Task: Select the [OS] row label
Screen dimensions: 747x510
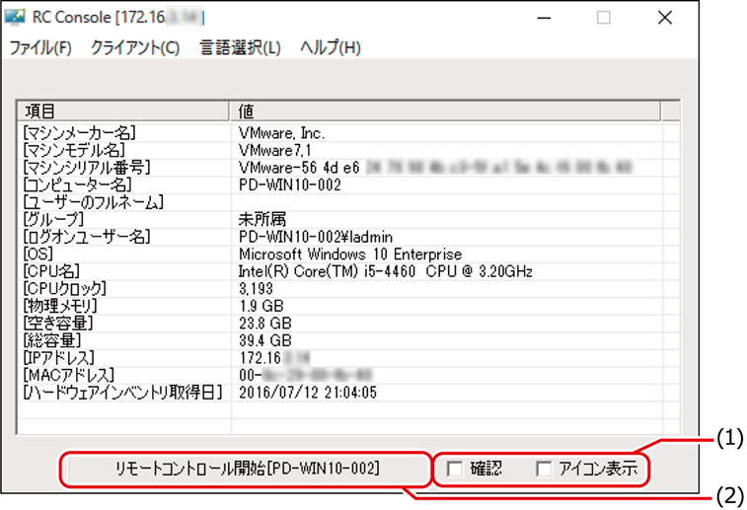Action: click(x=38, y=254)
